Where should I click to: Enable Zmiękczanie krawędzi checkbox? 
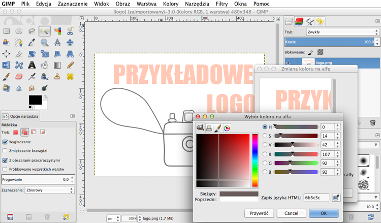5,151
